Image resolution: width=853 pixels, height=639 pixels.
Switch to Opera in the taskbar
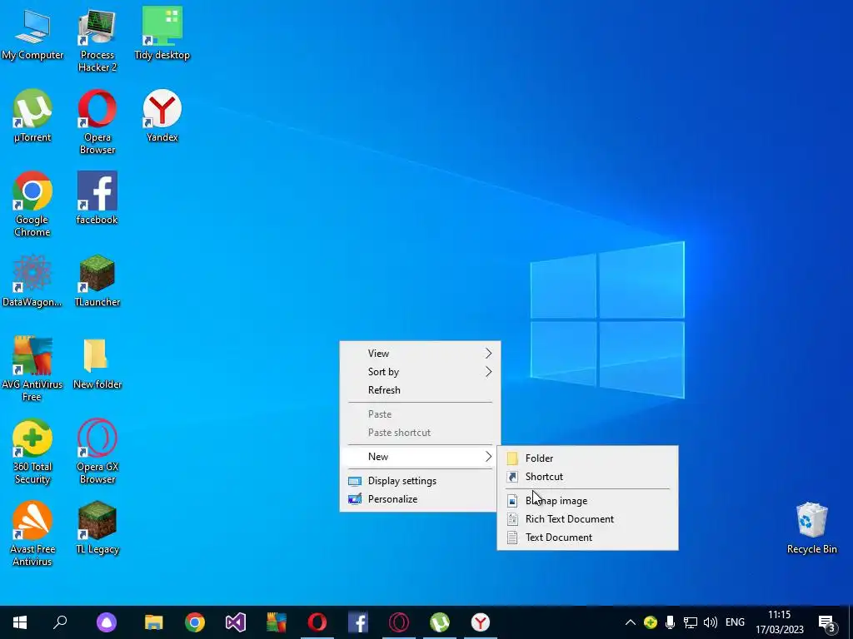pos(317,622)
